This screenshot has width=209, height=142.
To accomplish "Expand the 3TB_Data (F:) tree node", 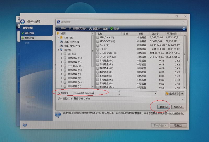I will (x=62, y=66).
